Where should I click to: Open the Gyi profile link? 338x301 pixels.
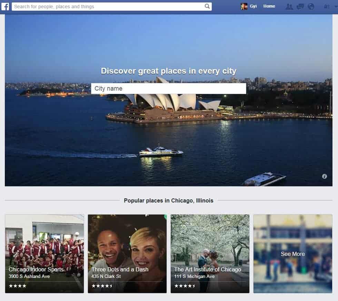point(253,6)
